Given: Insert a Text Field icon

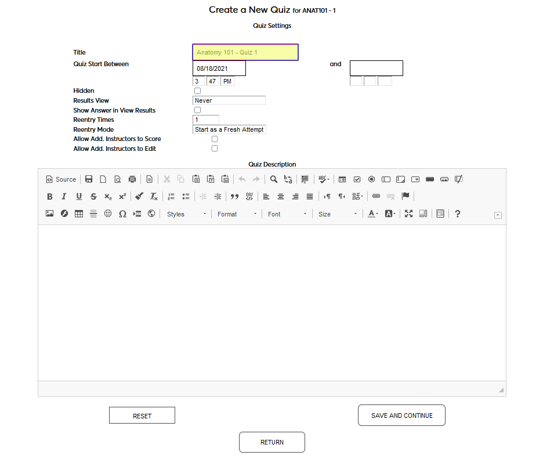Looking at the screenshot, I should 386,179.
